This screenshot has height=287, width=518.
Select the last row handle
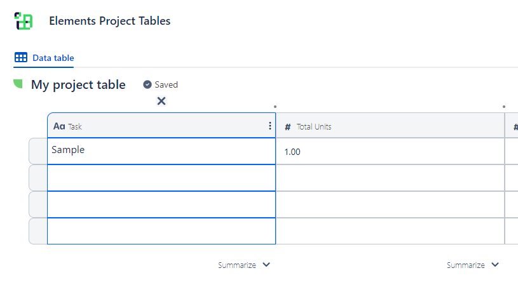[38, 231]
